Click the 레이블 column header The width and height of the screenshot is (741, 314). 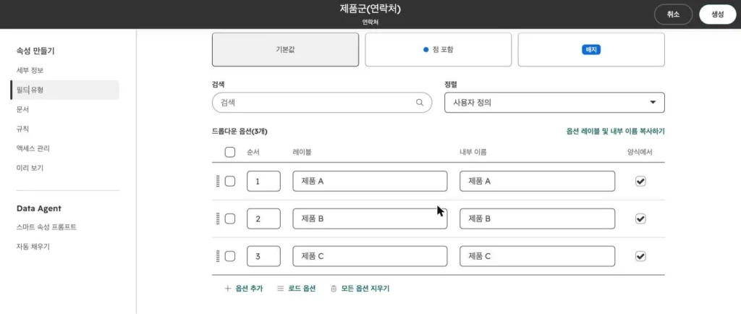pos(302,152)
